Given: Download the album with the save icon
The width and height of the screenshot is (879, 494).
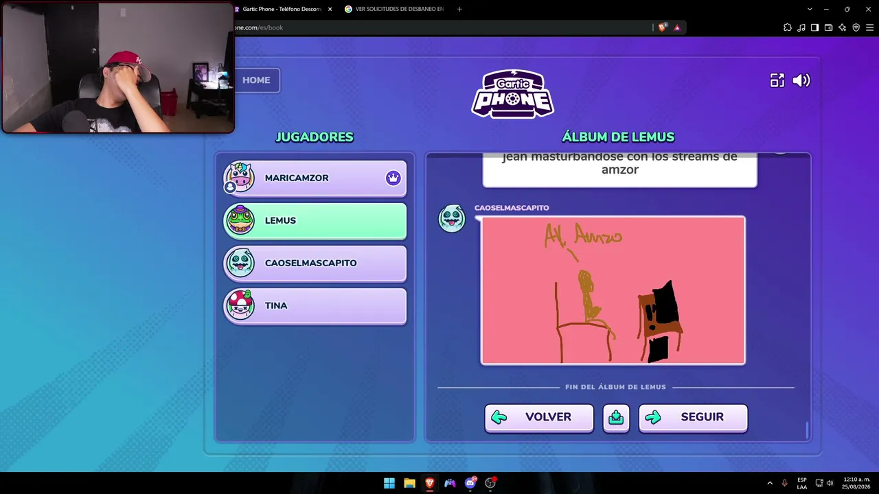Looking at the screenshot, I should tap(616, 418).
